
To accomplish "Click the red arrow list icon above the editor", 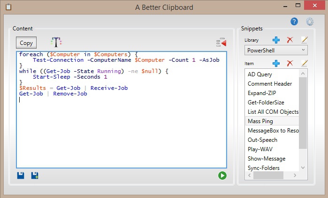I will coord(221,42).
